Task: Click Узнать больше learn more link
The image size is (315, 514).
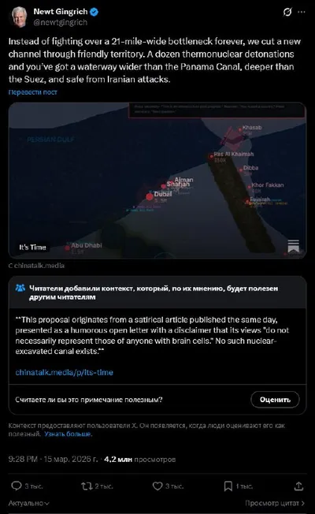Action: pos(68,434)
